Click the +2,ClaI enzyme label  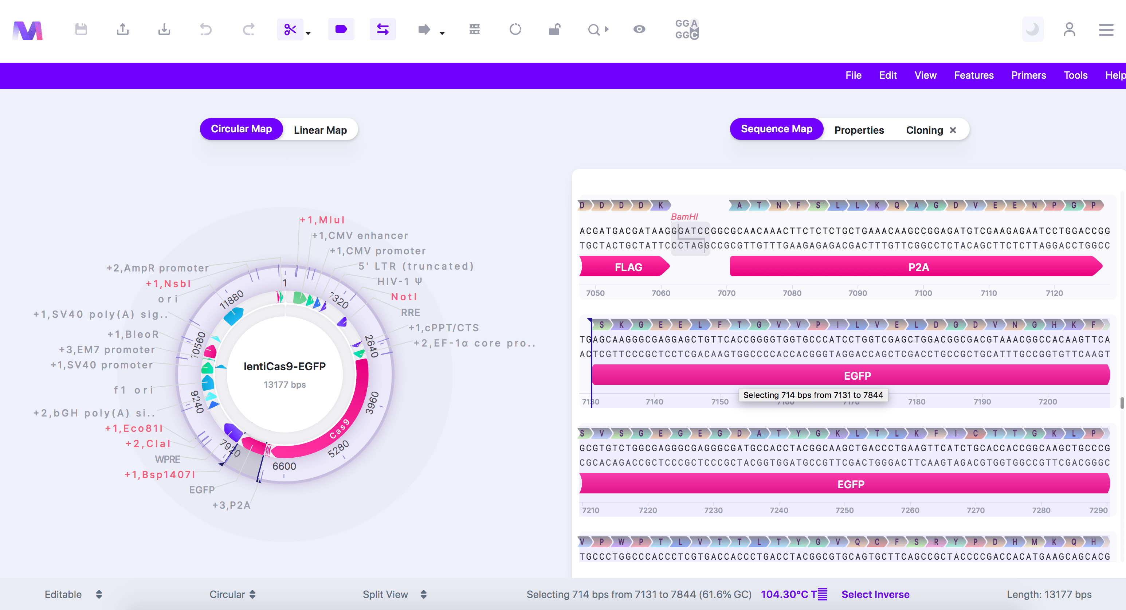pyautogui.click(x=148, y=443)
